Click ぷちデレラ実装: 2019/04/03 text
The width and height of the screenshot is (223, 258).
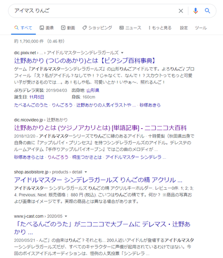pyautogui.click(x=40, y=90)
